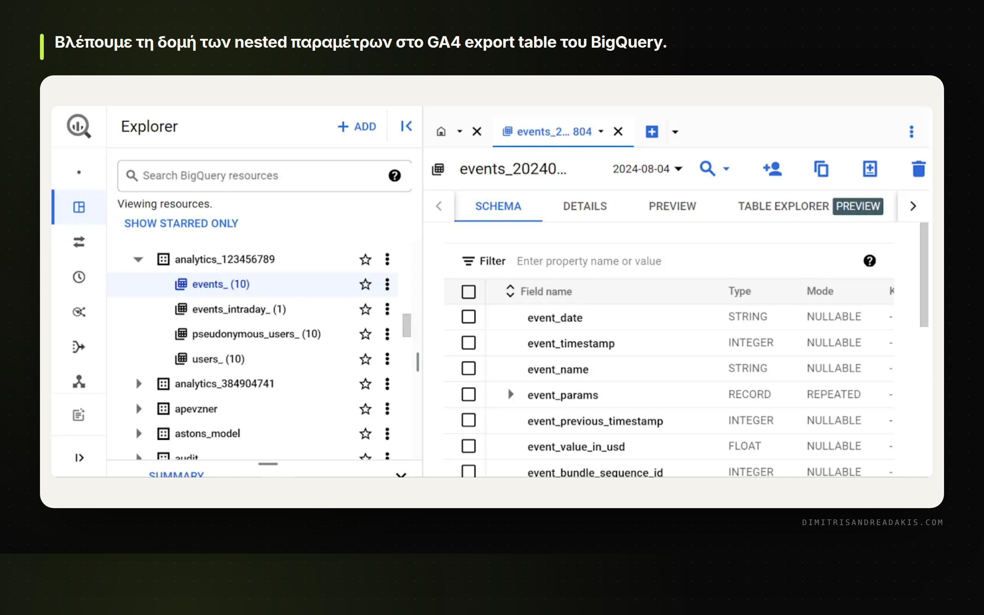Image resolution: width=984 pixels, height=615 pixels.
Task: Close the home tab
Action: pyautogui.click(x=477, y=131)
